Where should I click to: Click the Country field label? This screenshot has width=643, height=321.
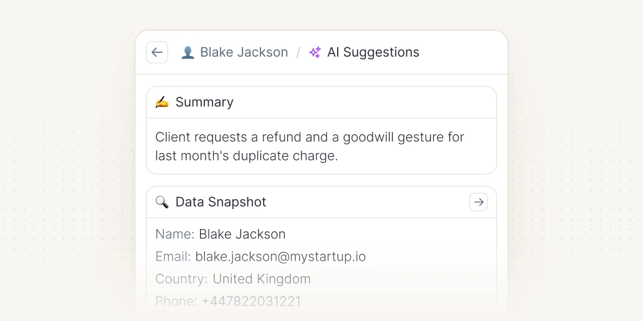point(182,279)
